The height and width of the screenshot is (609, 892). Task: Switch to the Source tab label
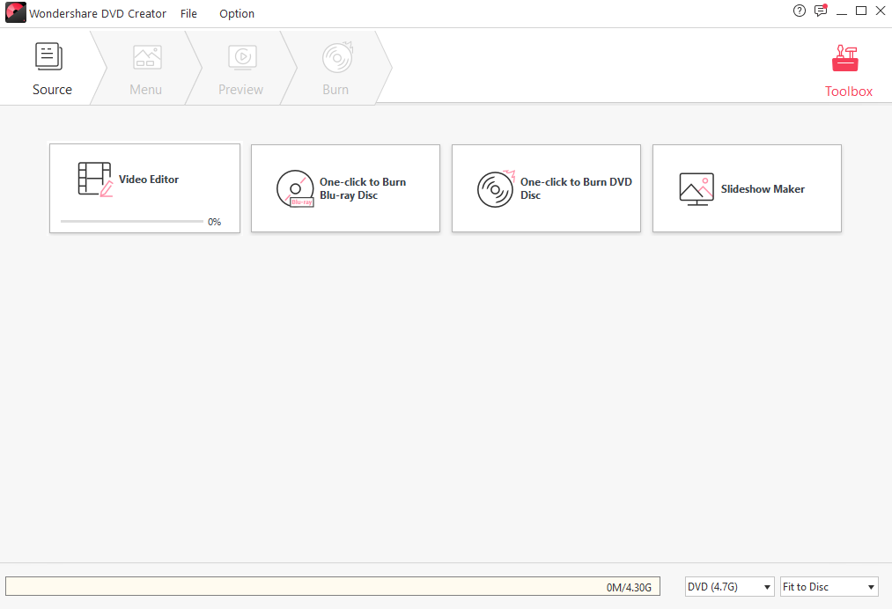pyautogui.click(x=52, y=90)
